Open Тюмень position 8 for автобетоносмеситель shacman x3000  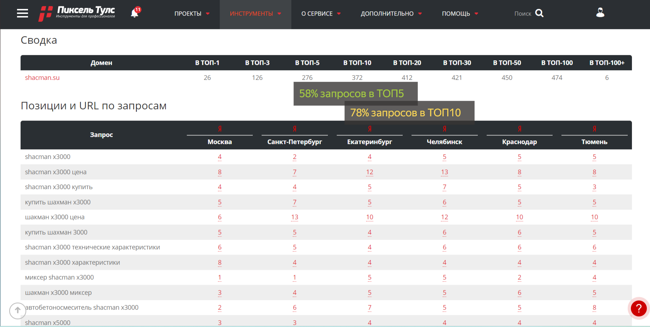tap(594, 307)
